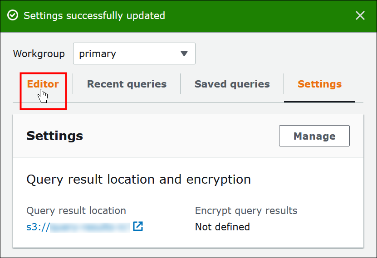
Task: Click the Settings panel heading
Action: (54, 136)
